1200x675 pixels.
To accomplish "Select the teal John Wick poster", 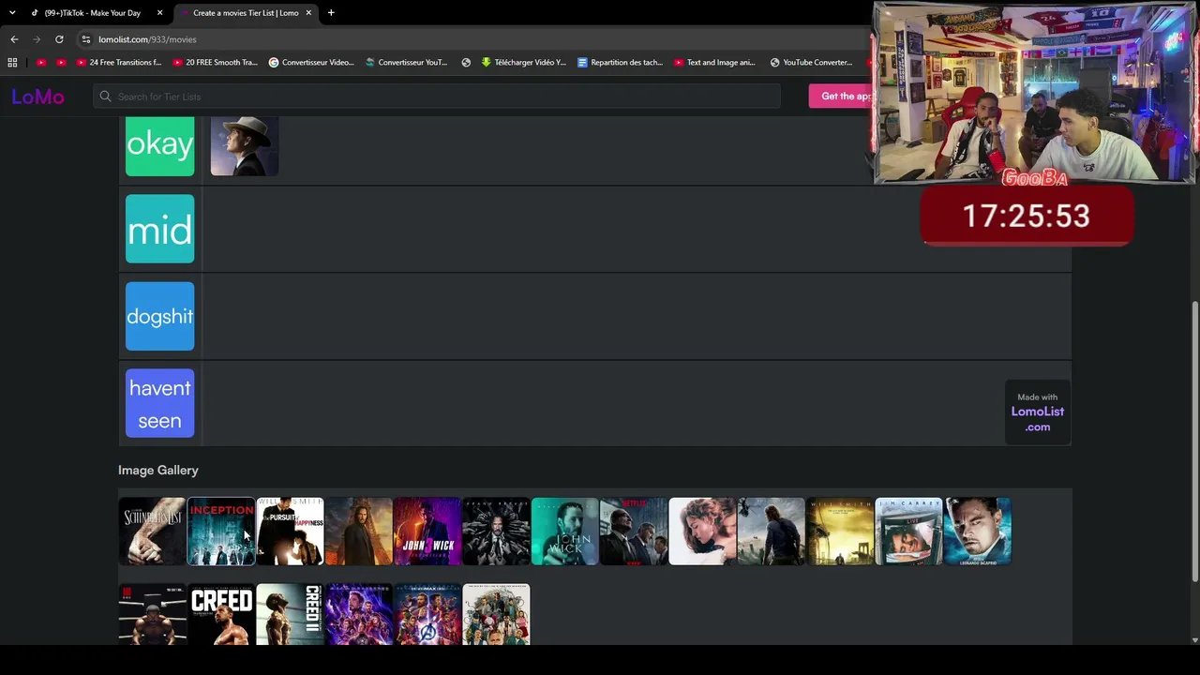I will coord(564,532).
